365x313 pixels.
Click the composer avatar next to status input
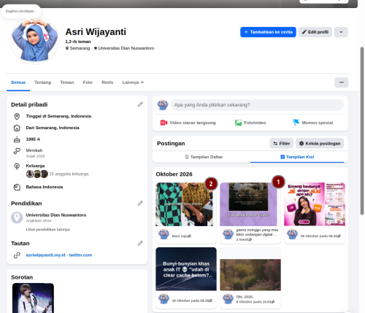pyautogui.click(x=163, y=105)
